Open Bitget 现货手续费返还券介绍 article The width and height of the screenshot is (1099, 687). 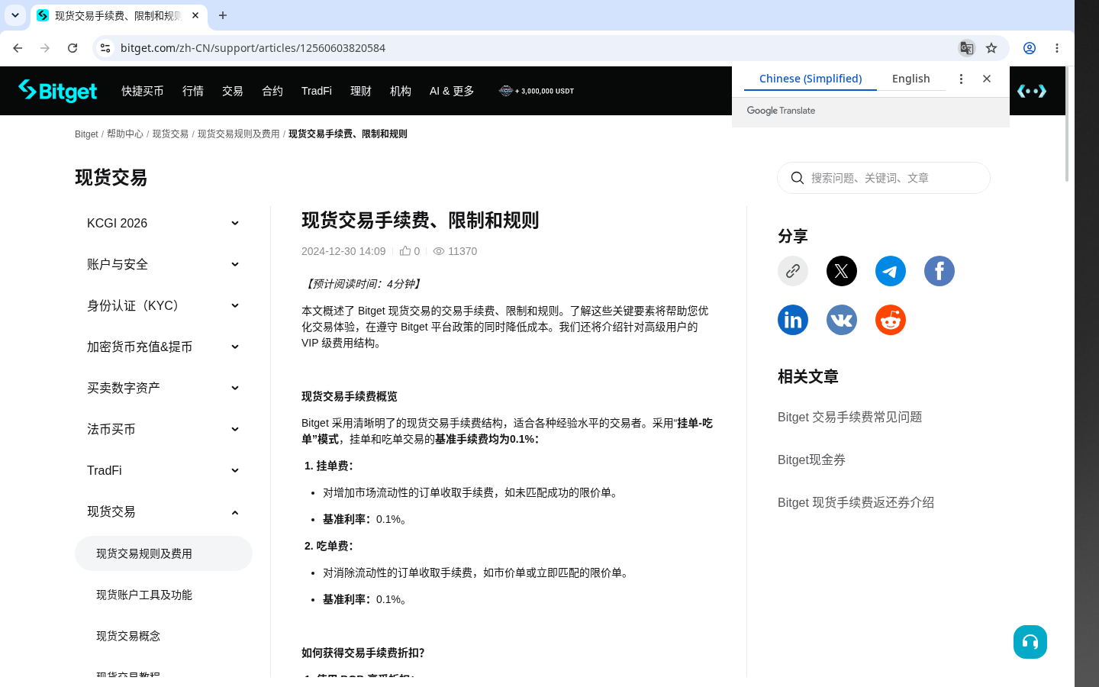coord(856,502)
